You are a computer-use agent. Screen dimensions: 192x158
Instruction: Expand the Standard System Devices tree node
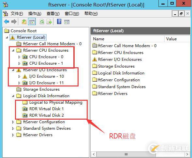tap(13, 128)
